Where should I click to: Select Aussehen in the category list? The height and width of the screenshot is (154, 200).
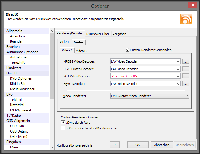tap(27, 36)
